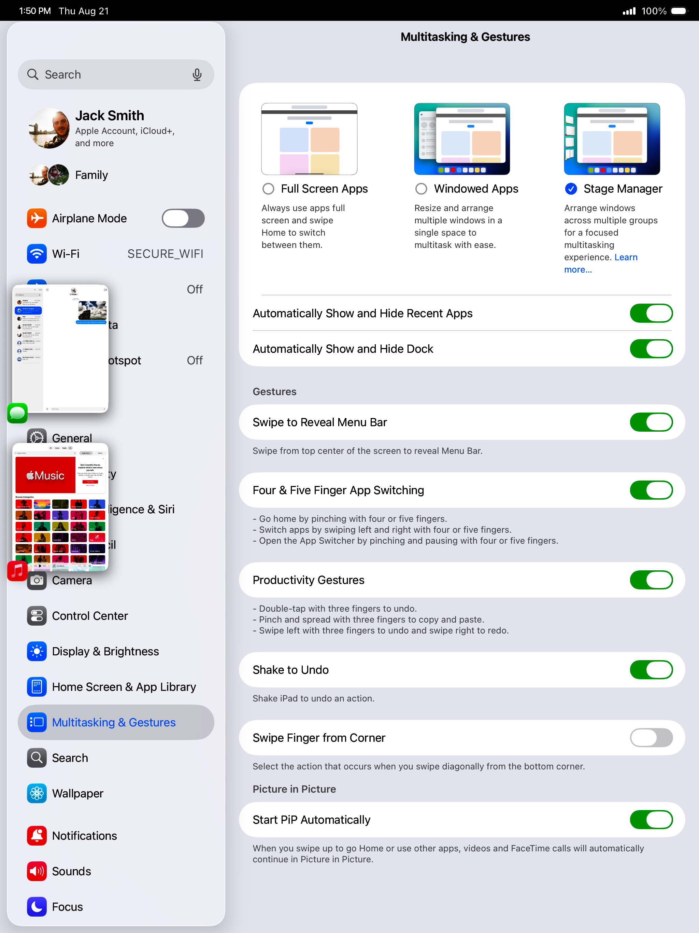Open the Control Center icon
This screenshot has width=699, height=933.
point(37,616)
